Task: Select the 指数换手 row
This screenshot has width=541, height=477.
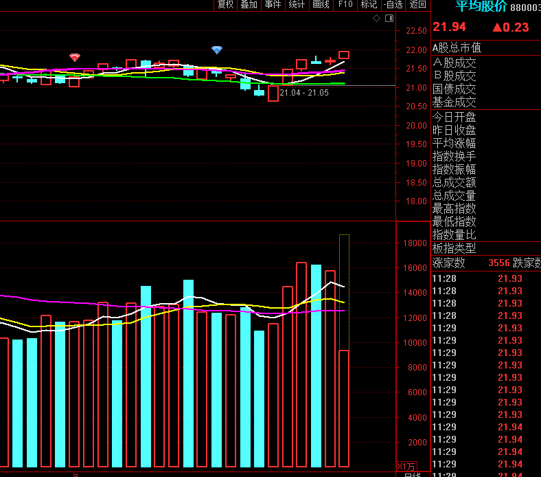Action: point(486,157)
